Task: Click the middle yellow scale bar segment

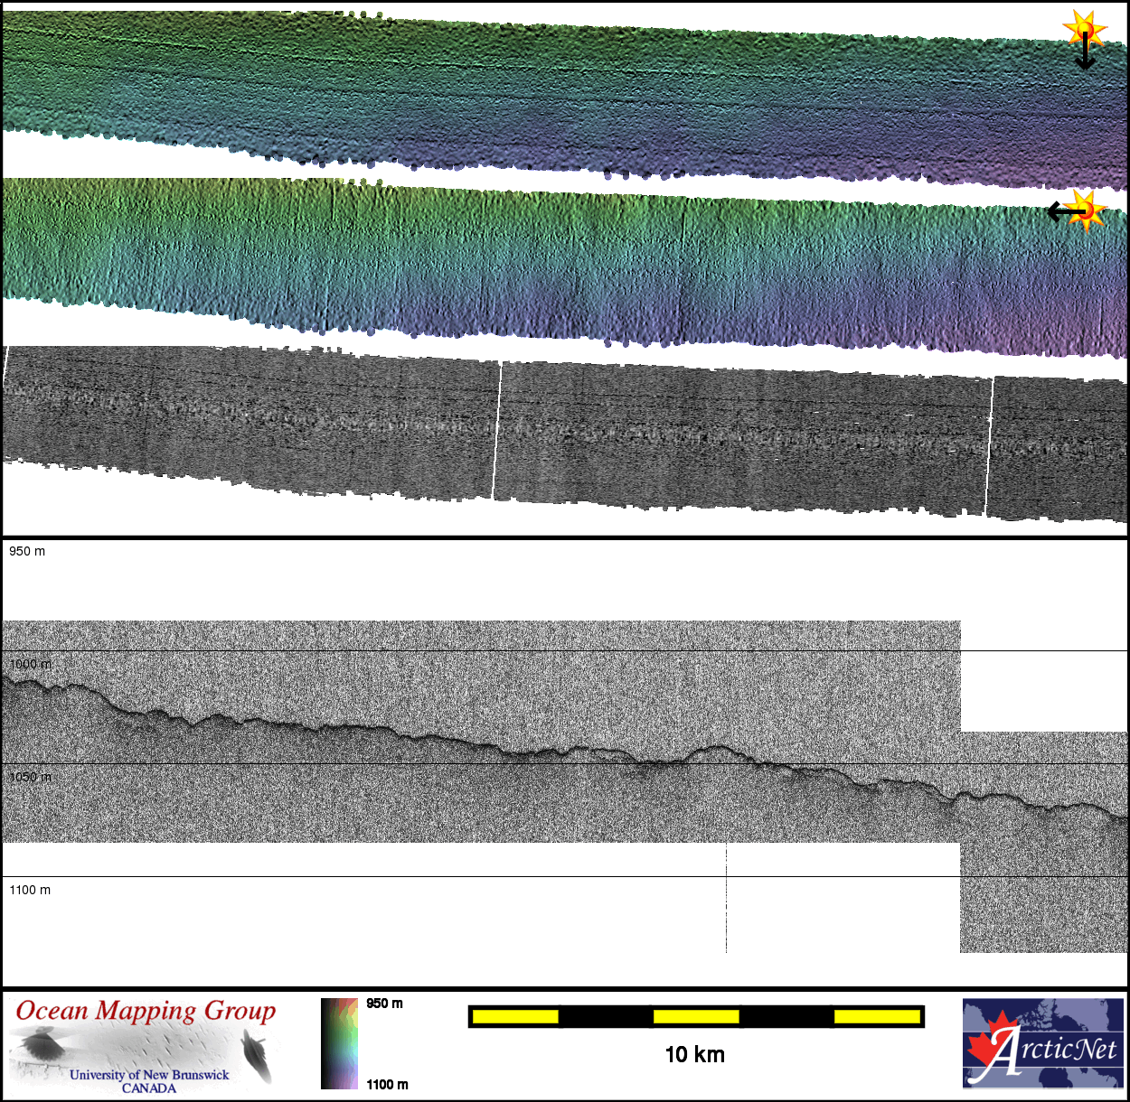Action: click(696, 1017)
